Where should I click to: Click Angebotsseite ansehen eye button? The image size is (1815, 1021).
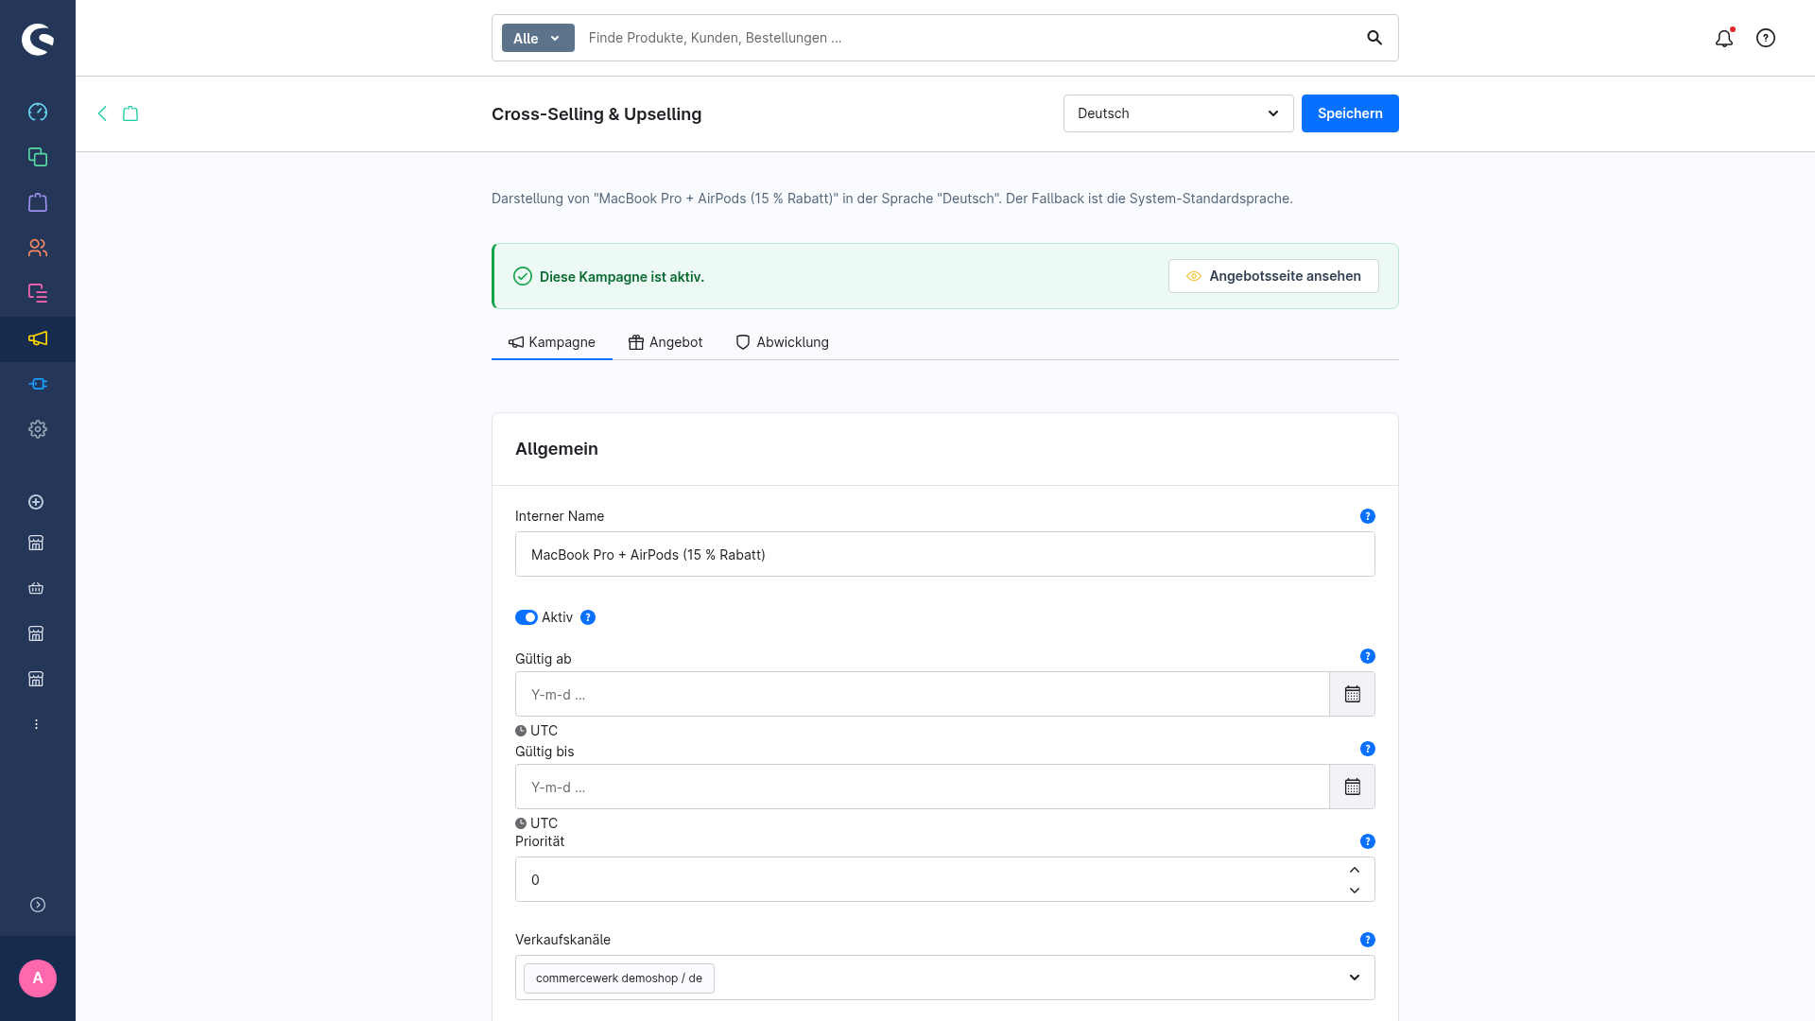(x=1273, y=276)
